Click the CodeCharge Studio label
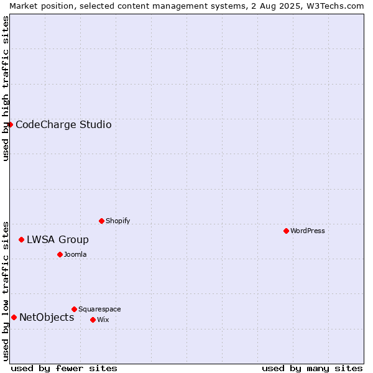373x373 pixels. coord(63,125)
